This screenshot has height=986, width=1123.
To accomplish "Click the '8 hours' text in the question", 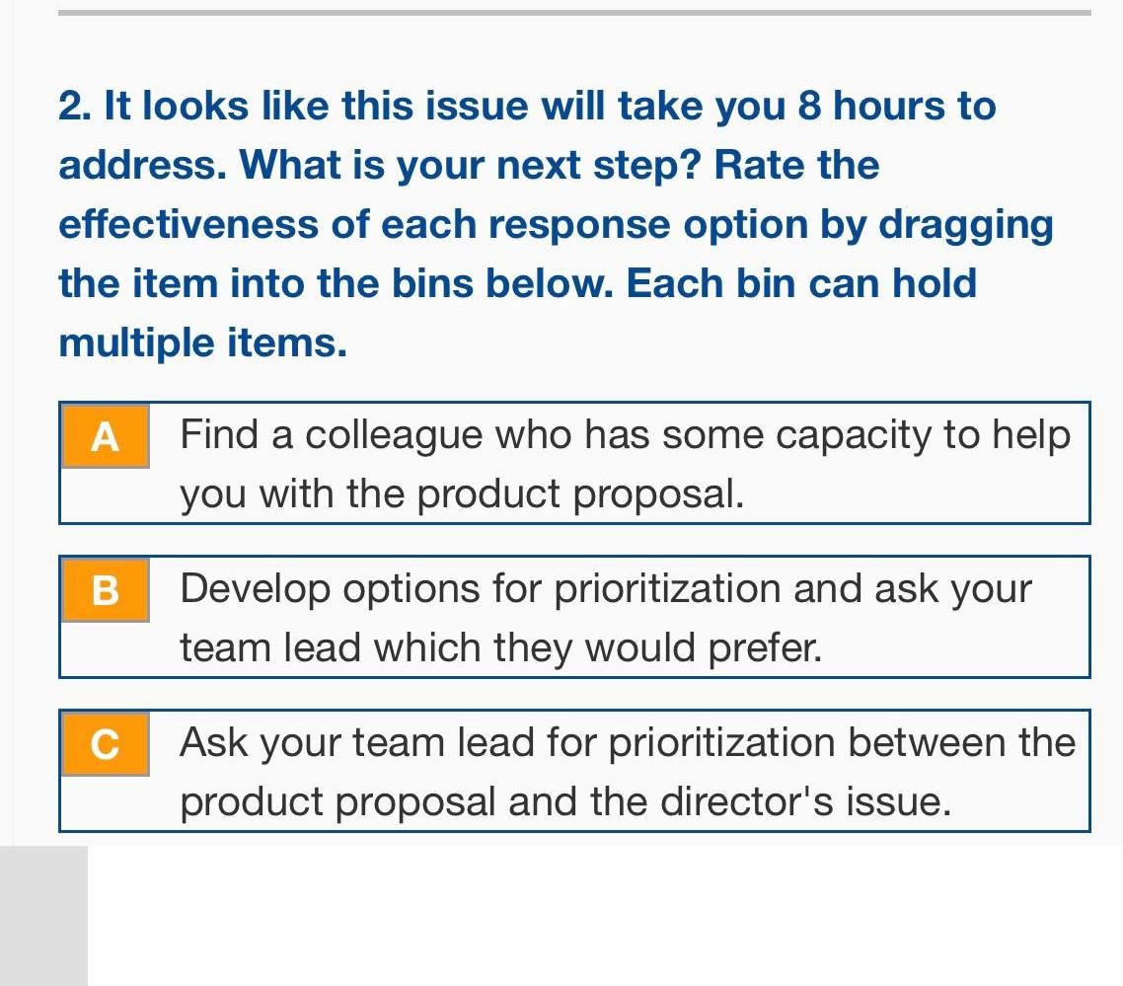I will click(859, 106).
